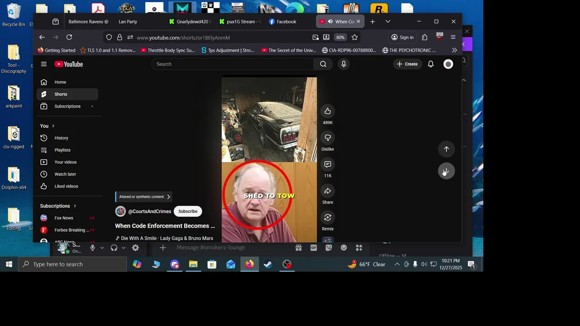Click the YouTube Search input field
The width and height of the screenshot is (580, 326).
point(233,64)
